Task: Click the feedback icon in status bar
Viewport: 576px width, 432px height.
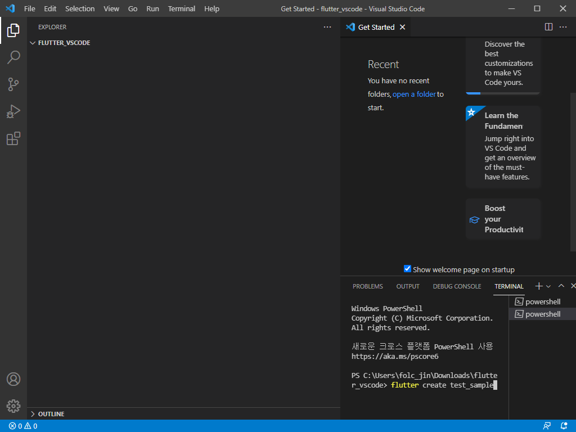Action: click(x=547, y=426)
